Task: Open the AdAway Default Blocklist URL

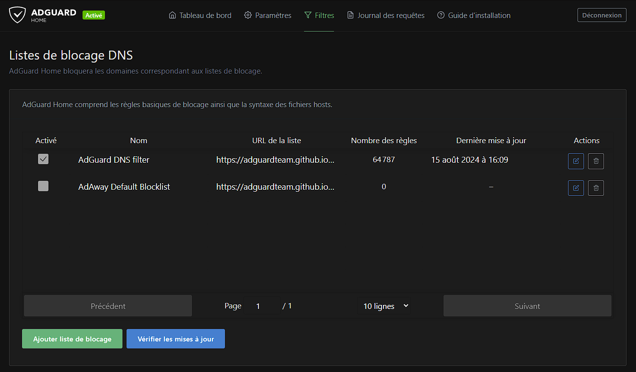Action: click(x=275, y=187)
